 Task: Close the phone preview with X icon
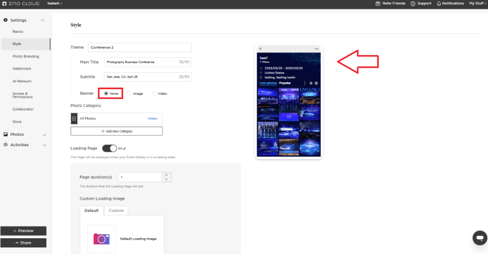(x=260, y=49)
